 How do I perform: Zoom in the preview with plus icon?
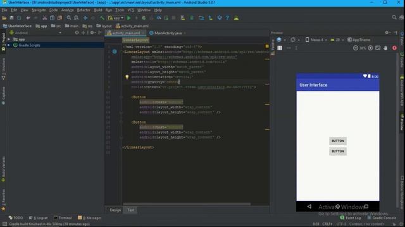(370, 48)
